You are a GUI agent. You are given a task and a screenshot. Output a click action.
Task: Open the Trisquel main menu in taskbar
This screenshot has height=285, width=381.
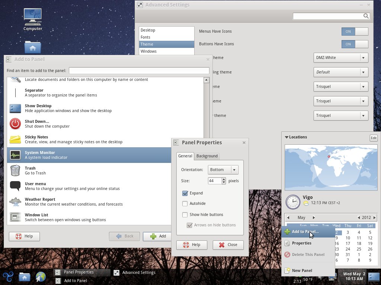coord(8,276)
